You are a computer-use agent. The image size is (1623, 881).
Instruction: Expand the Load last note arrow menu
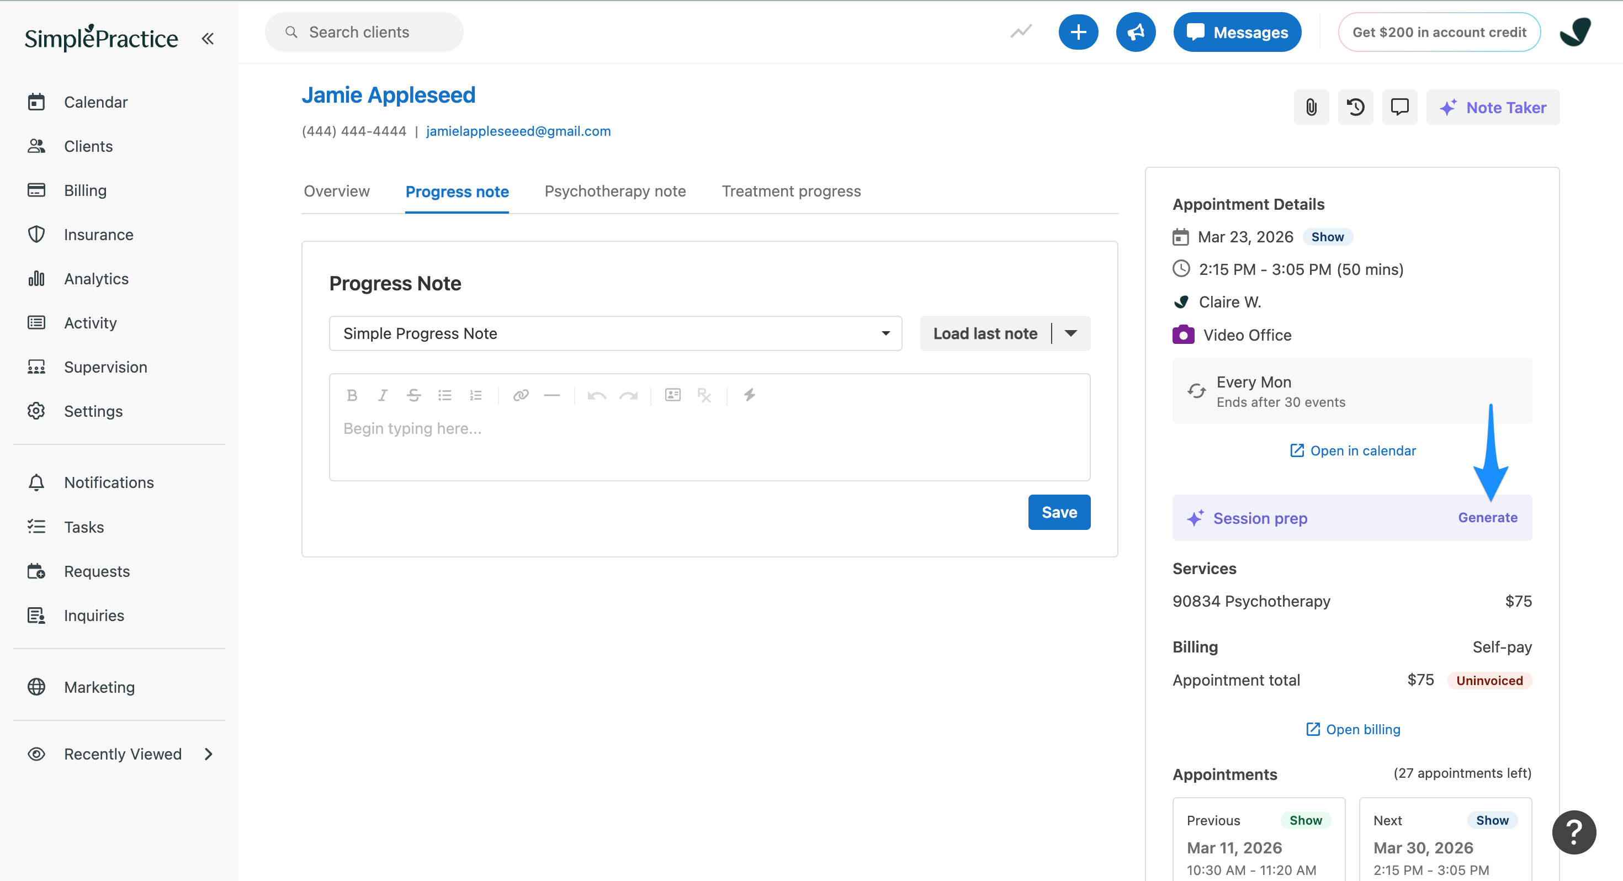tap(1070, 333)
